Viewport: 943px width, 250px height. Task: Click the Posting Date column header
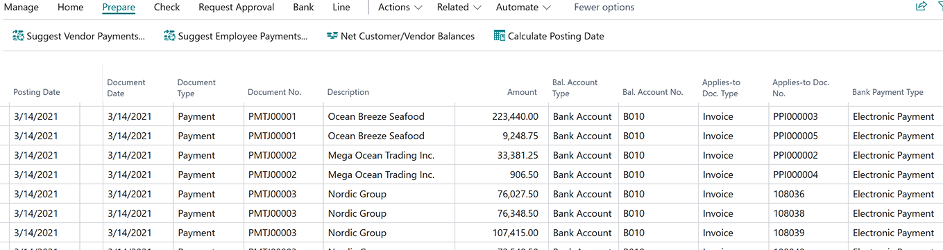(x=37, y=92)
